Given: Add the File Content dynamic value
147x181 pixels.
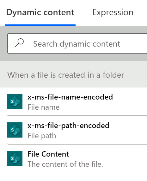Looking at the screenshot, I should (x=77, y=159).
